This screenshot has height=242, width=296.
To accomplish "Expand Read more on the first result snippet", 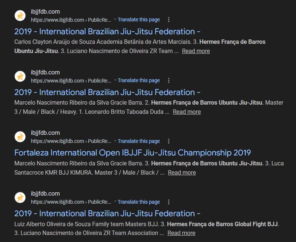I will point(196,51).
